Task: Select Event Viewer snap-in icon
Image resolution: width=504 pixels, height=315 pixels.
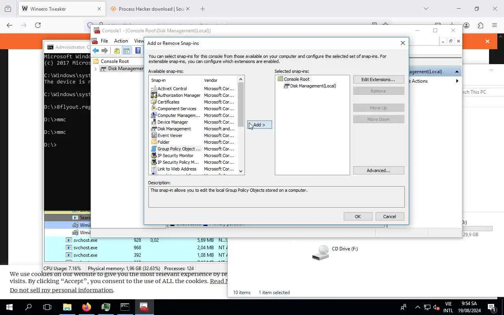Action: point(154,135)
